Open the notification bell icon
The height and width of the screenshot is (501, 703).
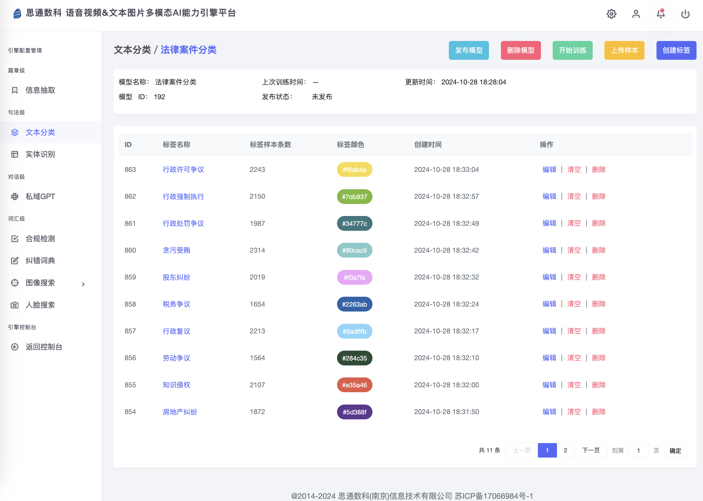pos(660,14)
